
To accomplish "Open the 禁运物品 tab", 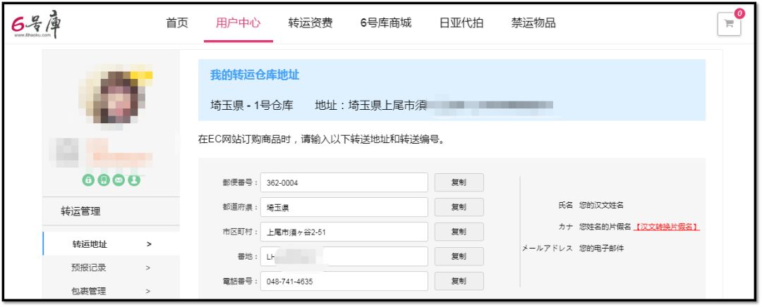I will click(x=533, y=23).
